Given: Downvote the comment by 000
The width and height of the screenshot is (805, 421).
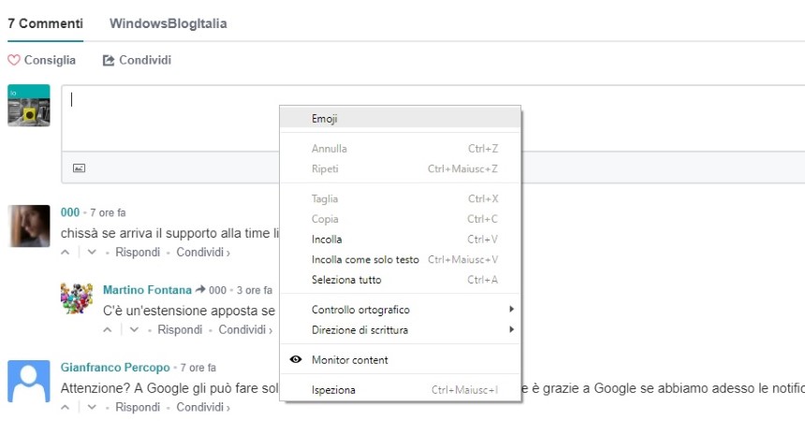Looking at the screenshot, I should (x=92, y=252).
